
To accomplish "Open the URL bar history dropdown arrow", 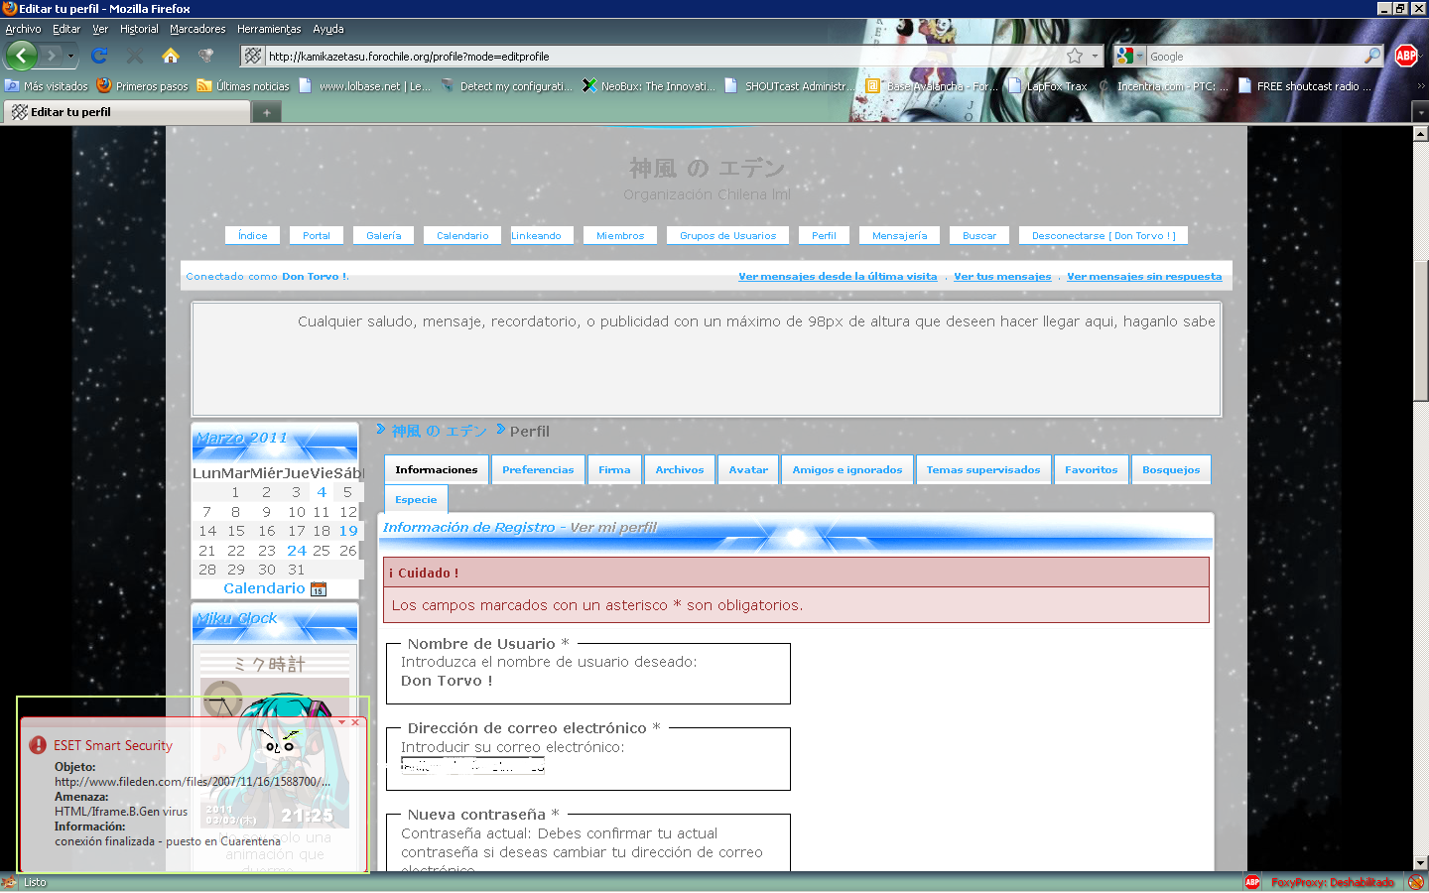I will pyautogui.click(x=1095, y=56).
